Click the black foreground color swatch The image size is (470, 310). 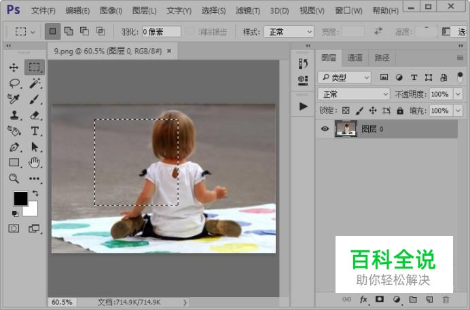tap(20, 198)
